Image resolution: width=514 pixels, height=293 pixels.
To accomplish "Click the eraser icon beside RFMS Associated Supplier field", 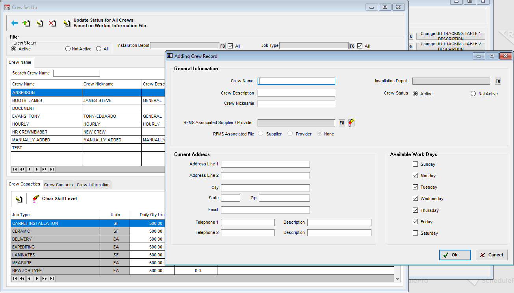I will tap(351, 122).
